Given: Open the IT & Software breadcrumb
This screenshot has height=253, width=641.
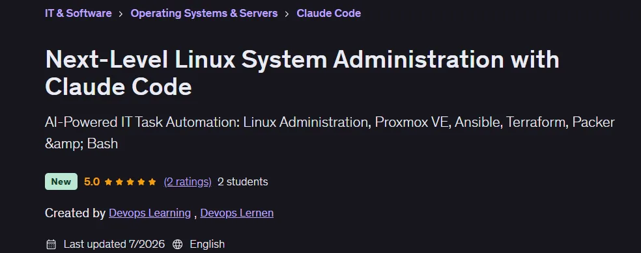Looking at the screenshot, I should 78,13.
